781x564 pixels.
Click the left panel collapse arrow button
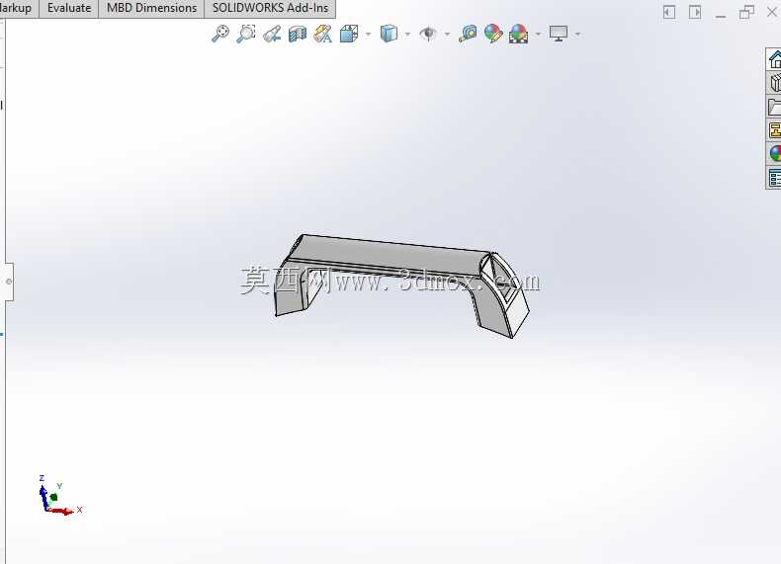[x=669, y=12]
